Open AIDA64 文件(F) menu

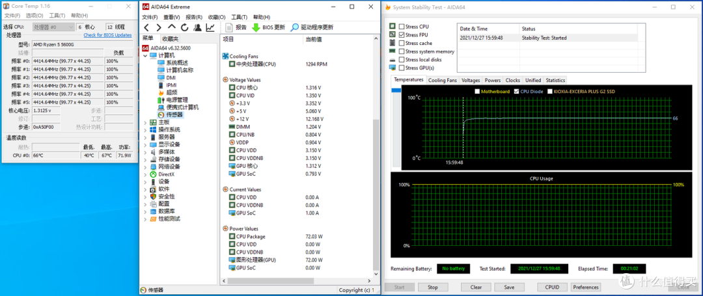pyautogui.click(x=150, y=17)
